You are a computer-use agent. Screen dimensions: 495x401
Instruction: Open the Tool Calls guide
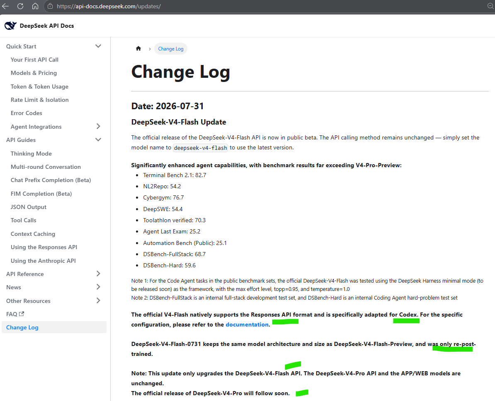click(23, 220)
